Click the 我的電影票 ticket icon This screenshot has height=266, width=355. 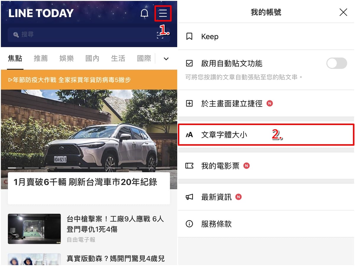[189, 166]
